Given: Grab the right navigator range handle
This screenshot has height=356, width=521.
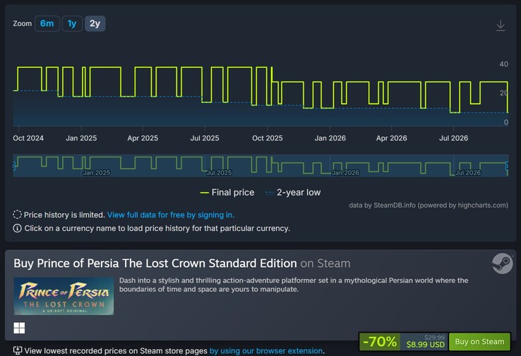Looking at the screenshot, I should pos(507,165).
